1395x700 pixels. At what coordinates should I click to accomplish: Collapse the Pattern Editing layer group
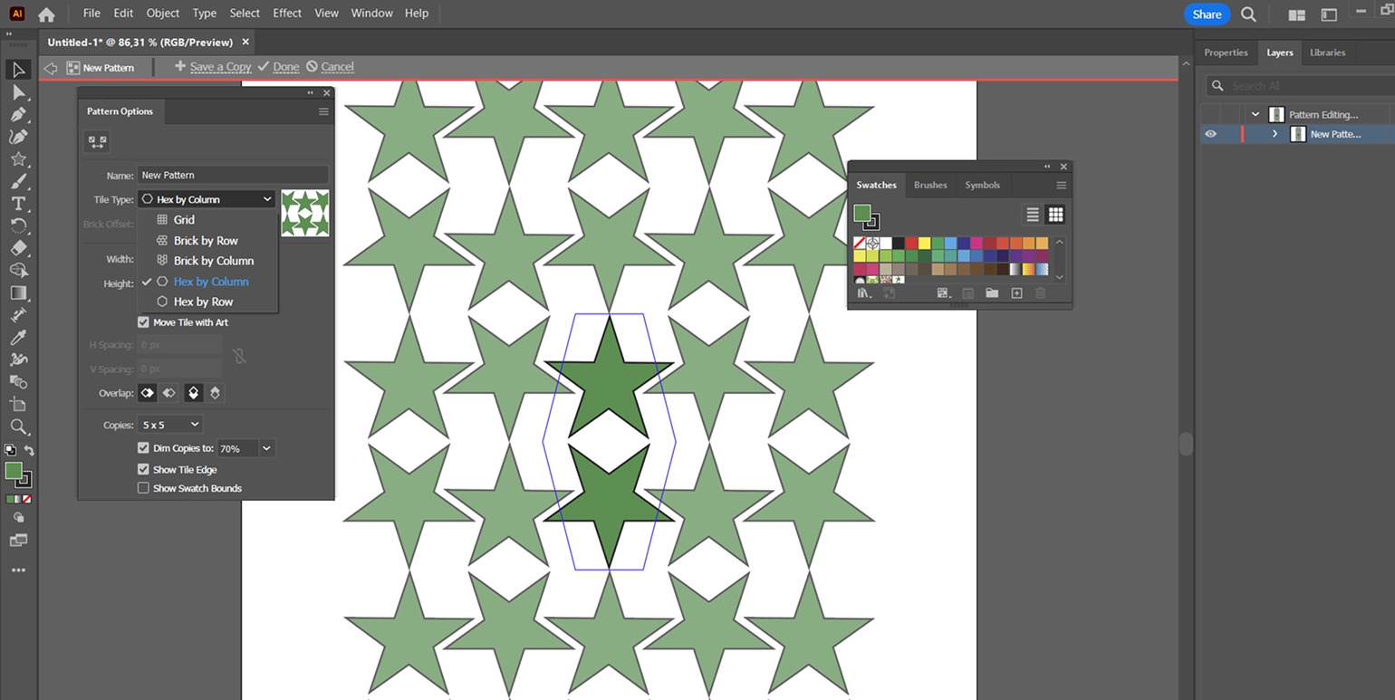1255,115
